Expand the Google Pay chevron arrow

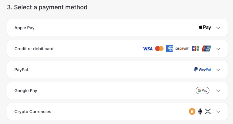218,90
